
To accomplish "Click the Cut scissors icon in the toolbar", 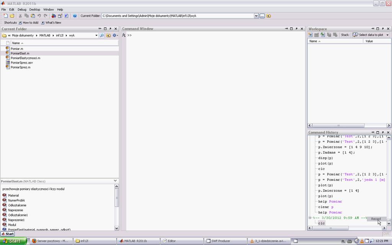I will pos(20,16).
